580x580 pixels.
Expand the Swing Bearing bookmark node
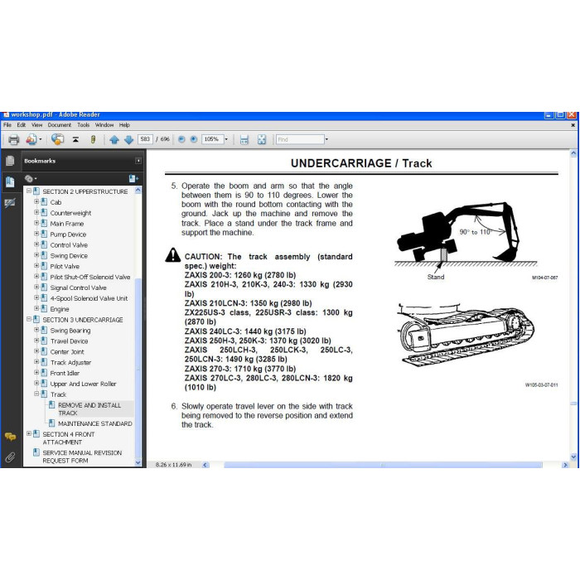click(36, 330)
